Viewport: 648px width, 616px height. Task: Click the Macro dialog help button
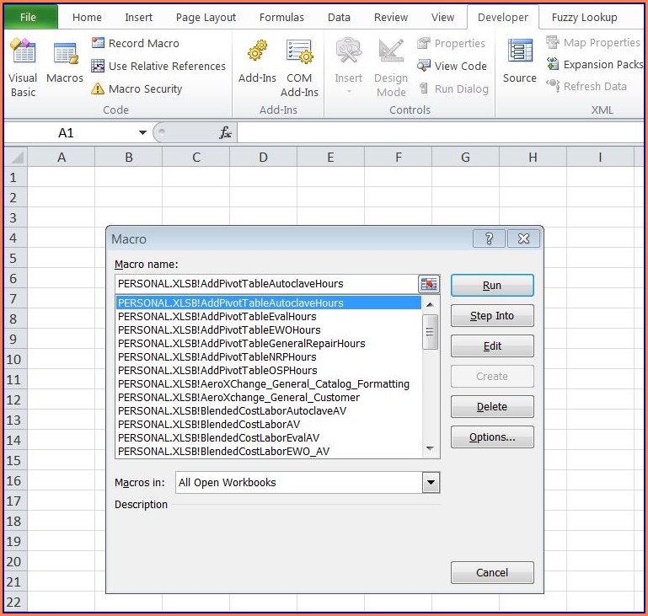tap(489, 238)
